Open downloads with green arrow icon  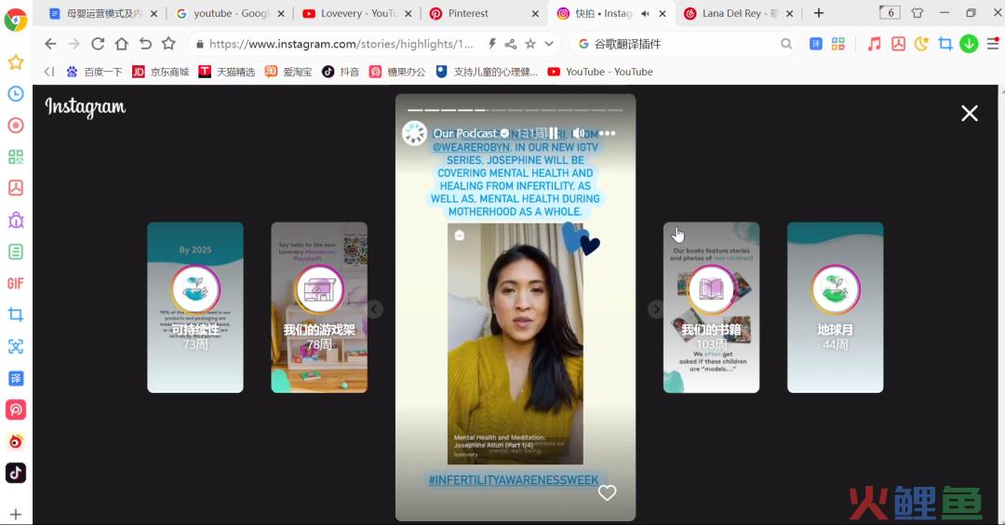969,44
